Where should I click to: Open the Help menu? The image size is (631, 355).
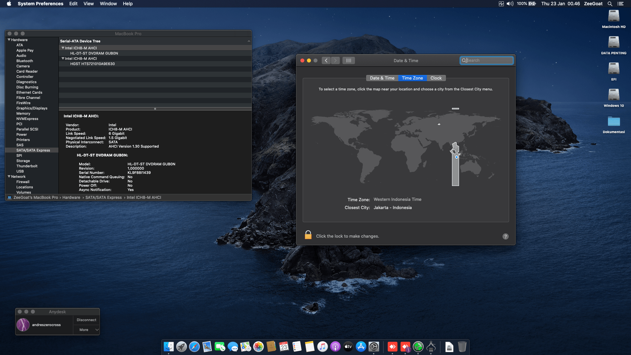[x=128, y=4]
